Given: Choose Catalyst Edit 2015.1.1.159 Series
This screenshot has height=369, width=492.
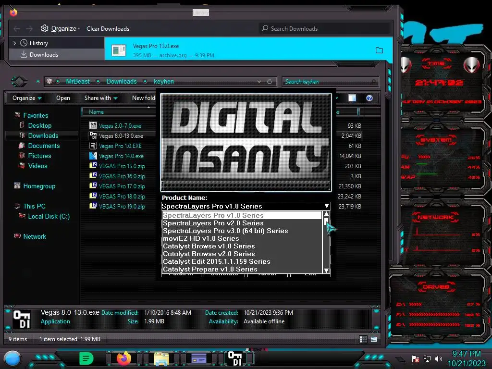Looking at the screenshot, I should click(x=242, y=262).
